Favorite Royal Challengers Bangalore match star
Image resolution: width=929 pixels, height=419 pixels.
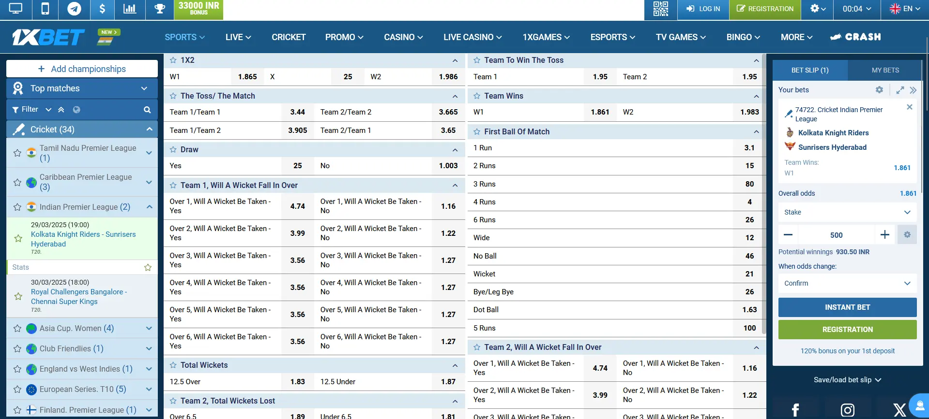pos(18,296)
